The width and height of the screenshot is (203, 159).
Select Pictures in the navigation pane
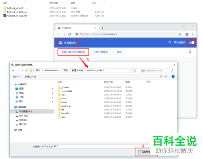pos(19,102)
